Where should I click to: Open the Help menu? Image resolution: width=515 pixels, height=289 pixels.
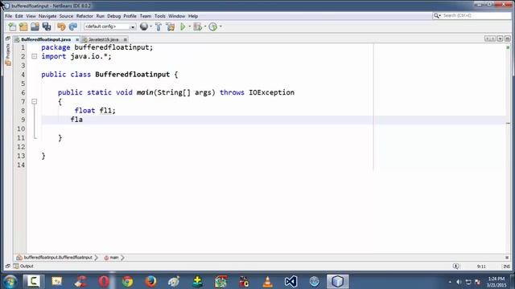click(193, 16)
